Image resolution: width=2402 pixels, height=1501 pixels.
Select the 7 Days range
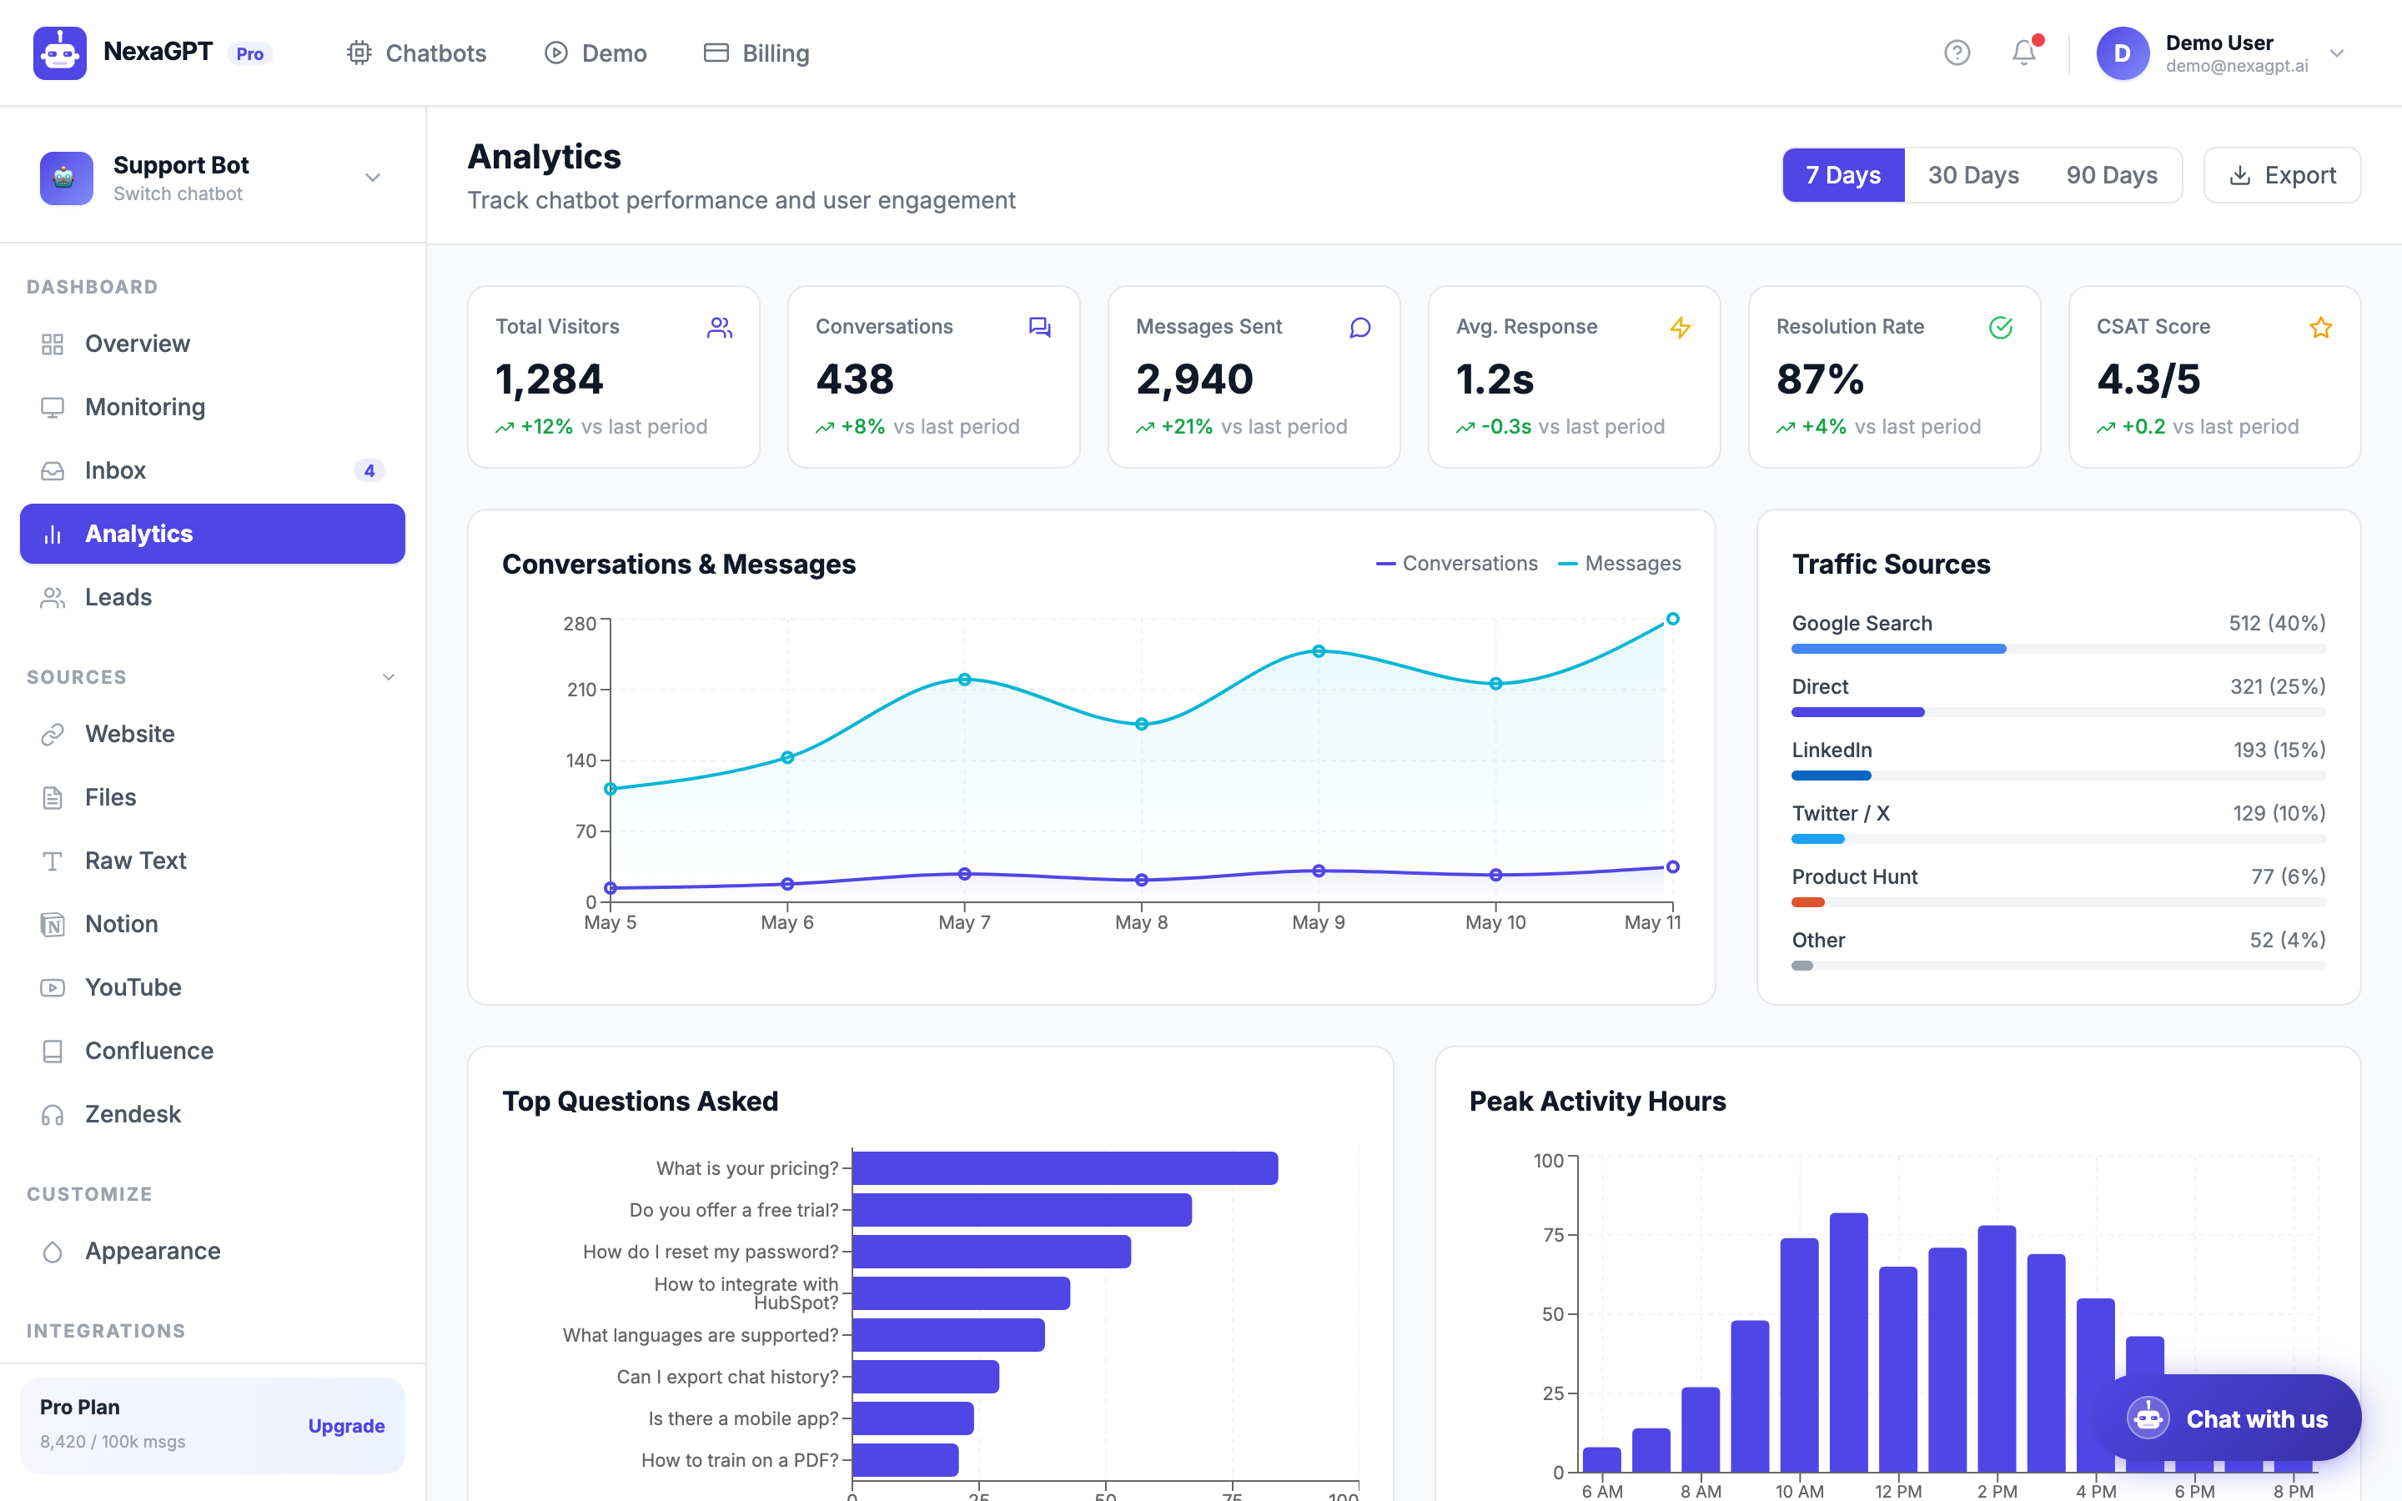[x=1843, y=176]
